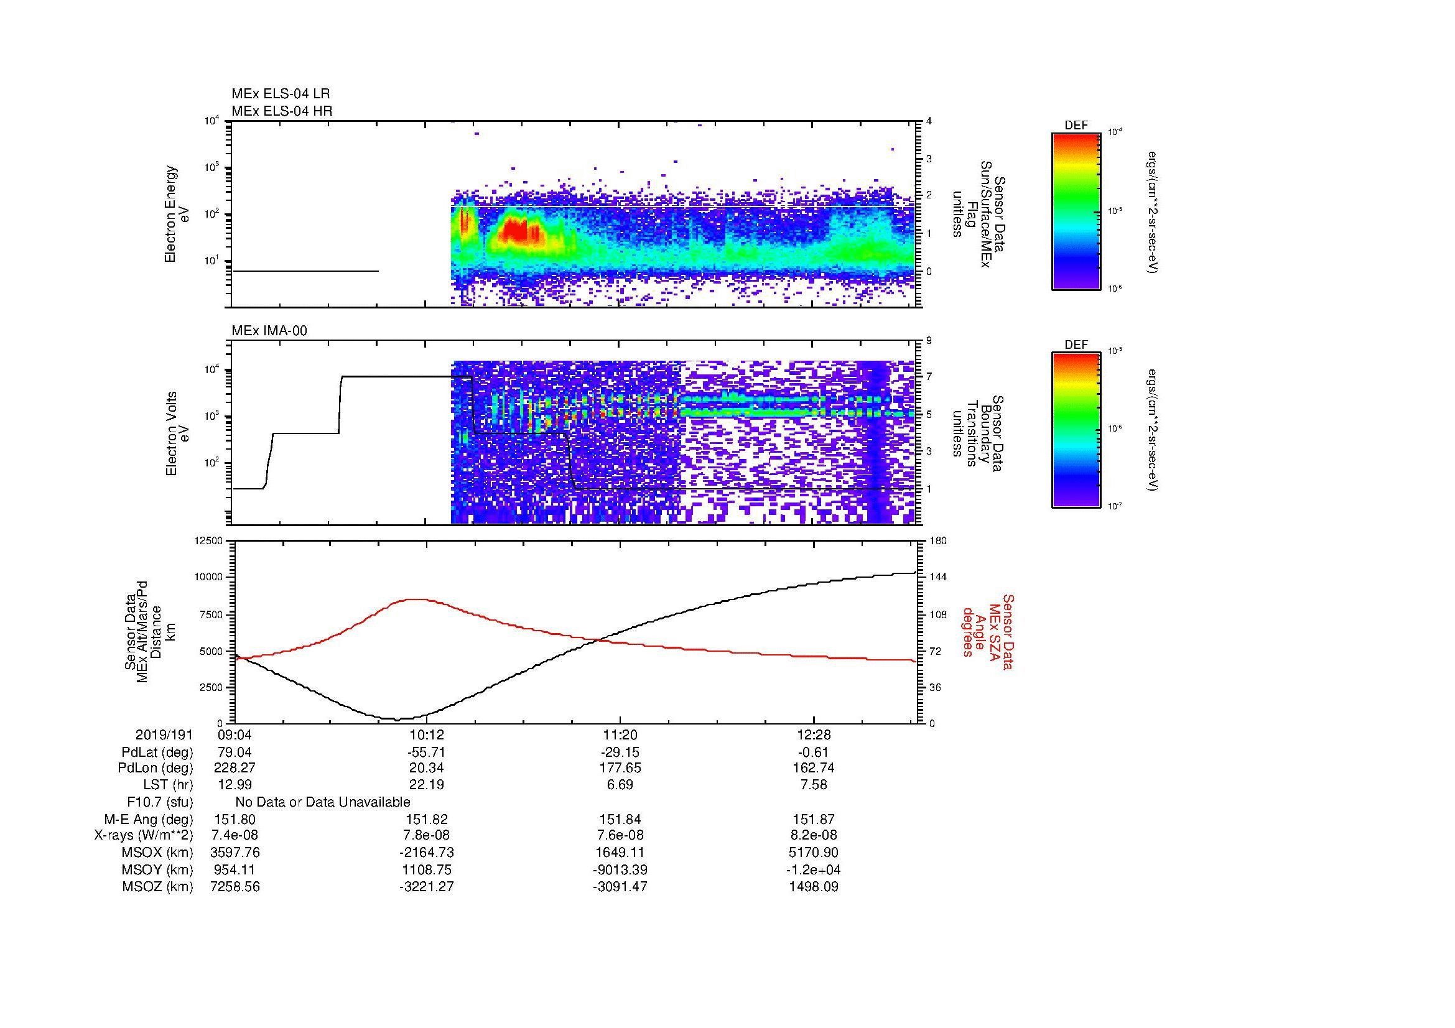Click 'No Data or Data Unavailable' text
1455x1028 pixels.
pos(323,802)
